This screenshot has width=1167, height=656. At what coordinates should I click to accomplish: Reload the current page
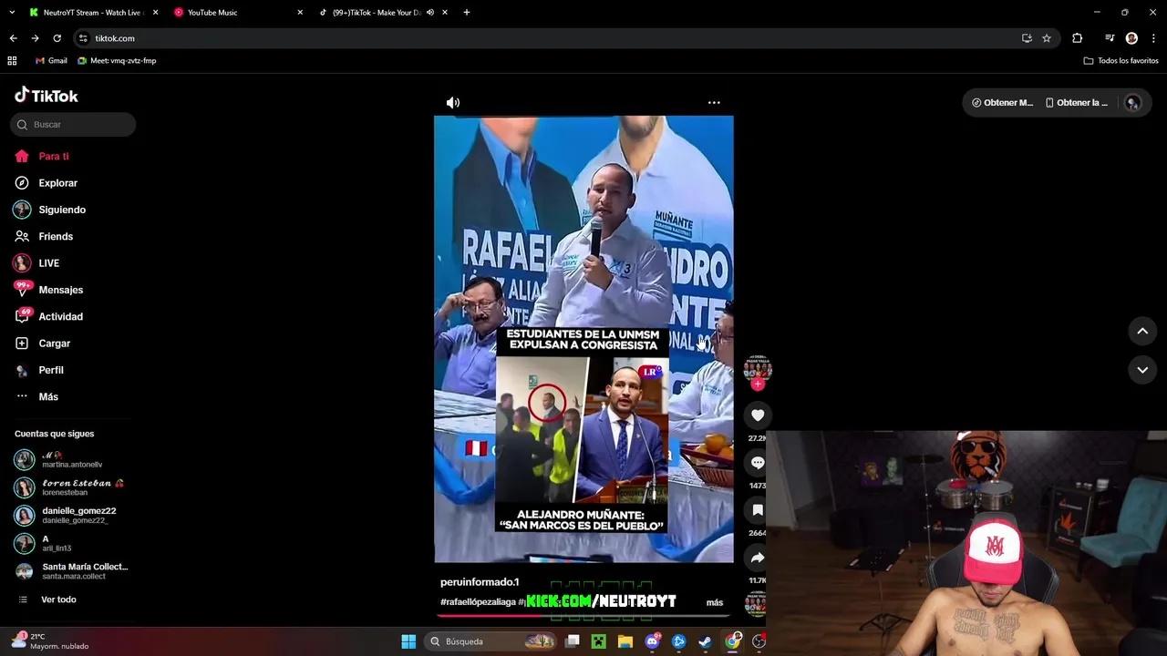(x=57, y=38)
